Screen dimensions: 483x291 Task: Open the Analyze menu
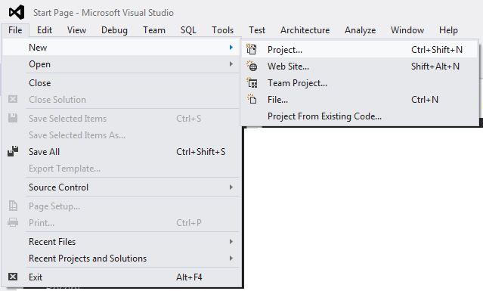360,30
